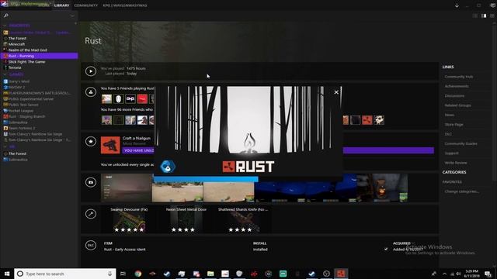This screenshot has width=497, height=279.
Task: Collapse the Favorites category
Action: 5,26
